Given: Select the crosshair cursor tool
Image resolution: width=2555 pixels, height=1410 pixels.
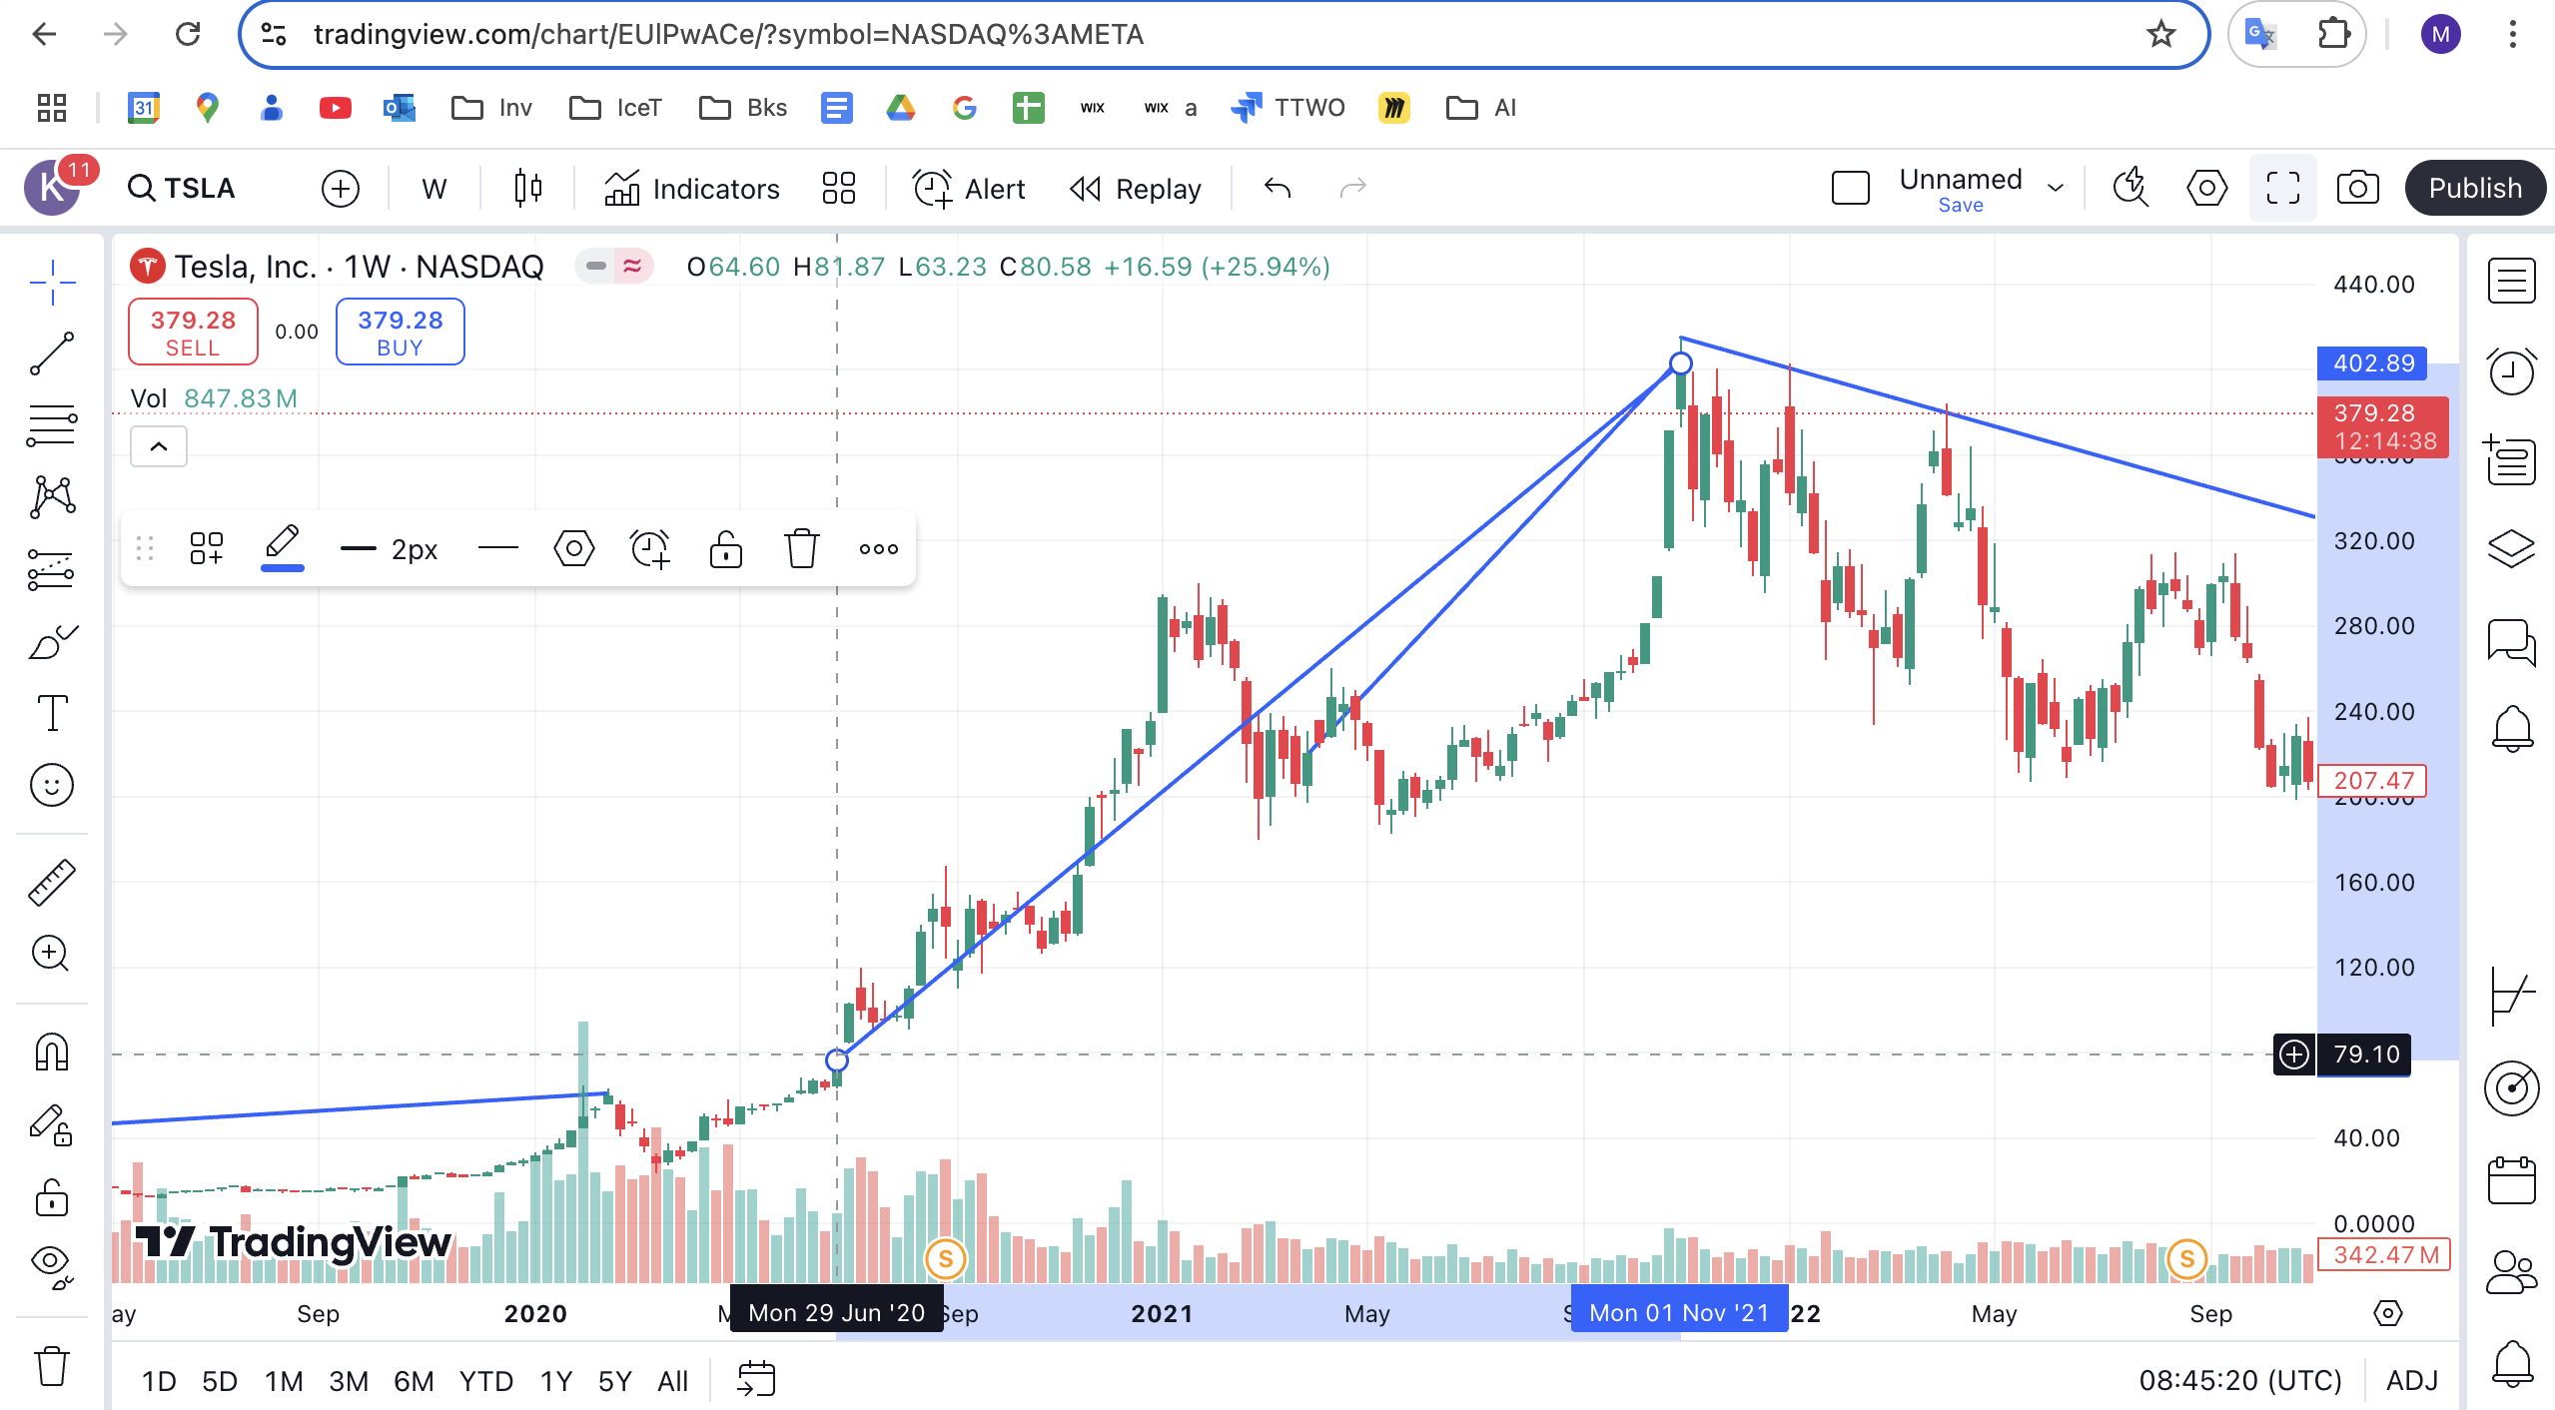Looking at the screenshot, I should [52, 283].
